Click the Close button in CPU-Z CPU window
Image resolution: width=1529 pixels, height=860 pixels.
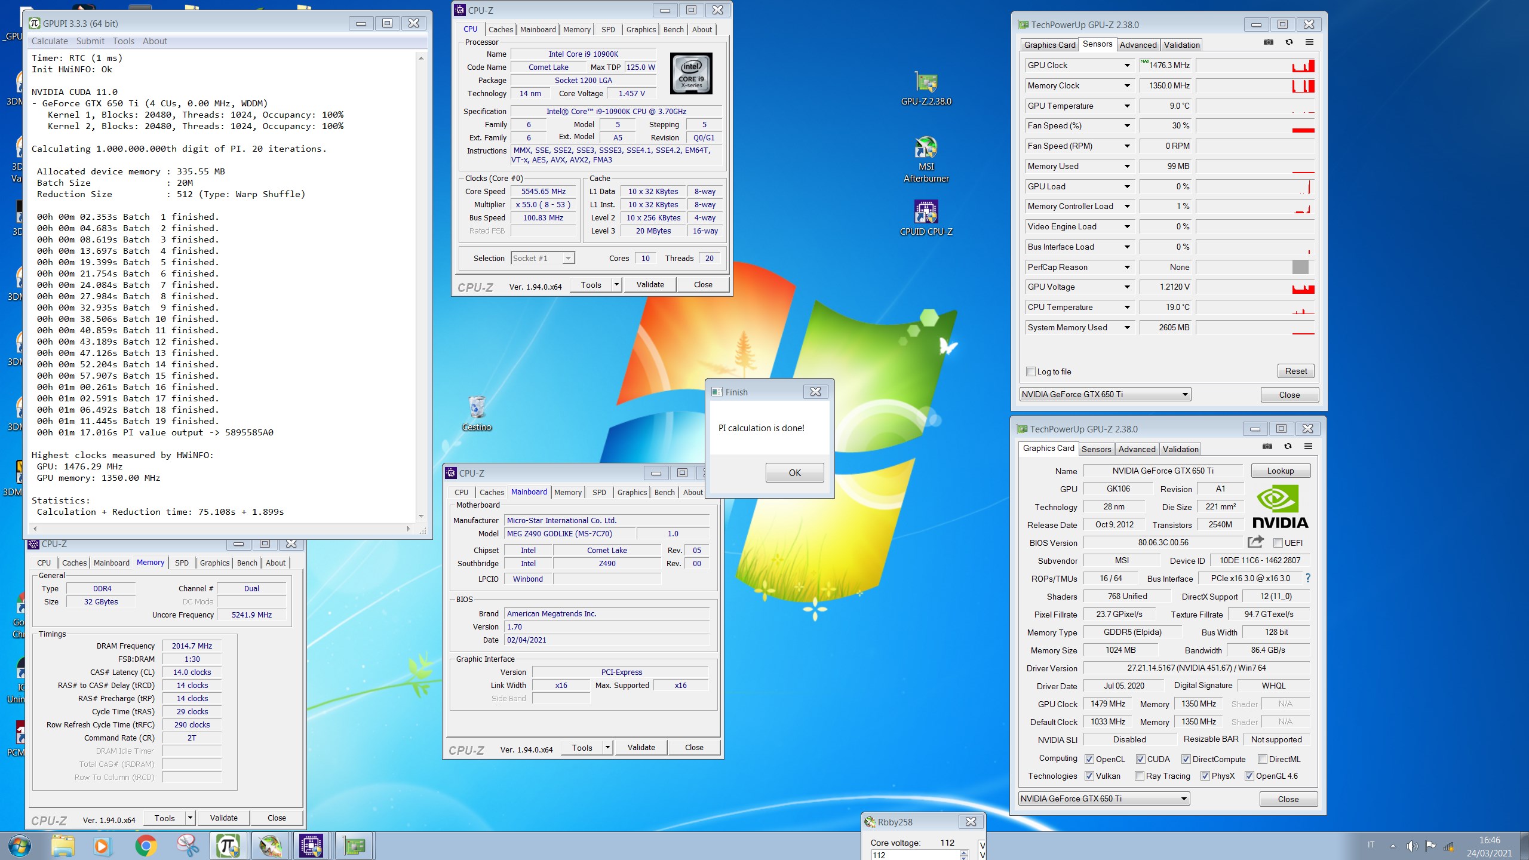(x=703, y=285)
